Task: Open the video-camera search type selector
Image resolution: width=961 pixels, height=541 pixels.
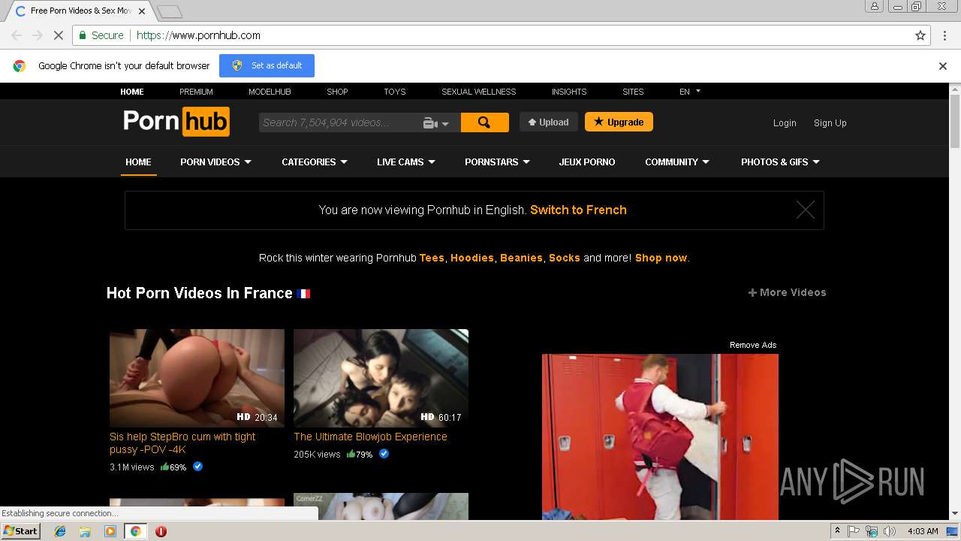Action: tap(435, 123)
